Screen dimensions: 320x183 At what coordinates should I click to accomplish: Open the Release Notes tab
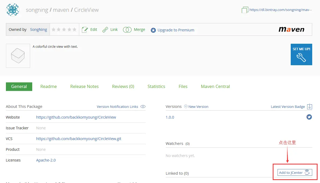click(x=84, y=87)
